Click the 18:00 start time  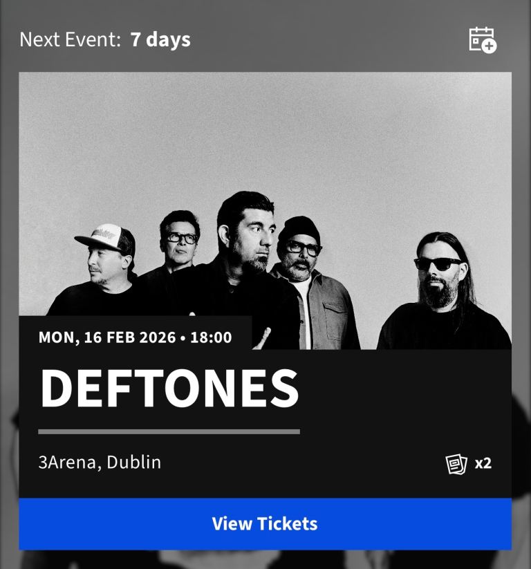(x=211, y=337)
